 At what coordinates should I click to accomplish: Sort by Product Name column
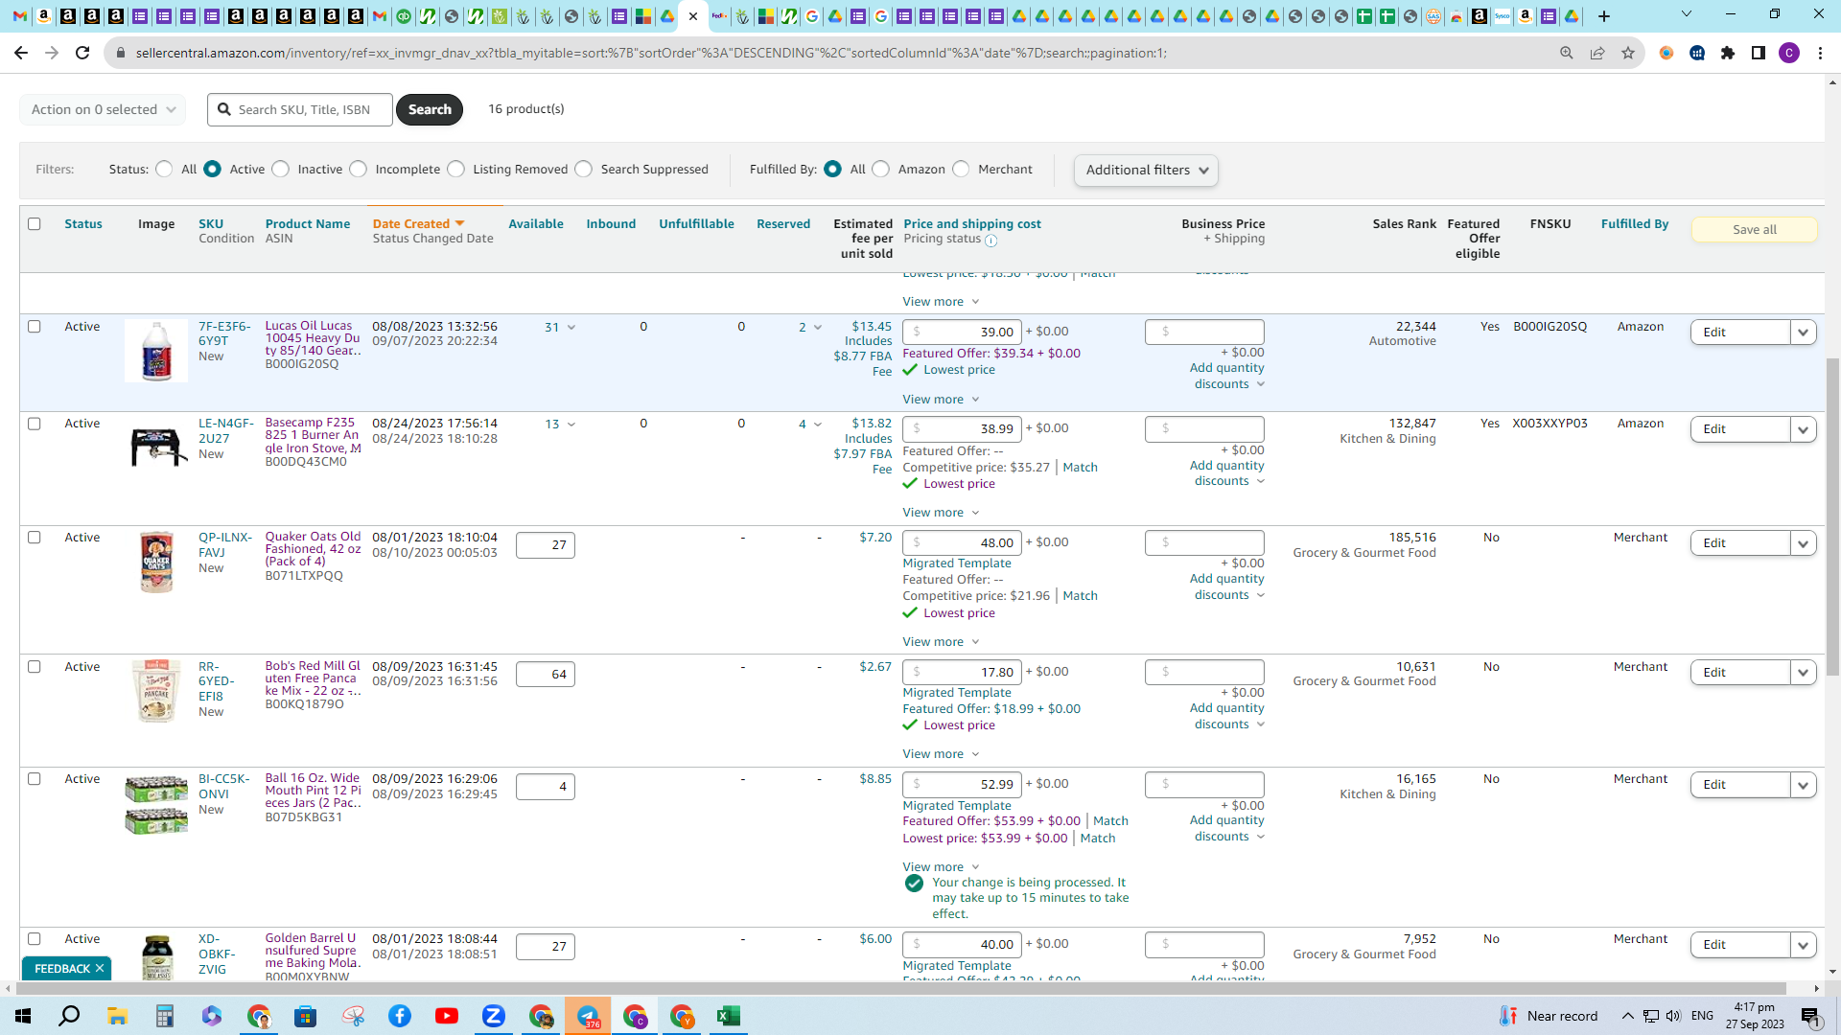pyautogui.click(x=308, y=224)
